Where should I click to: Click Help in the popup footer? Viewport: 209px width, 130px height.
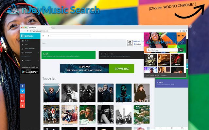pyautogui.click(x=147, y=75)
